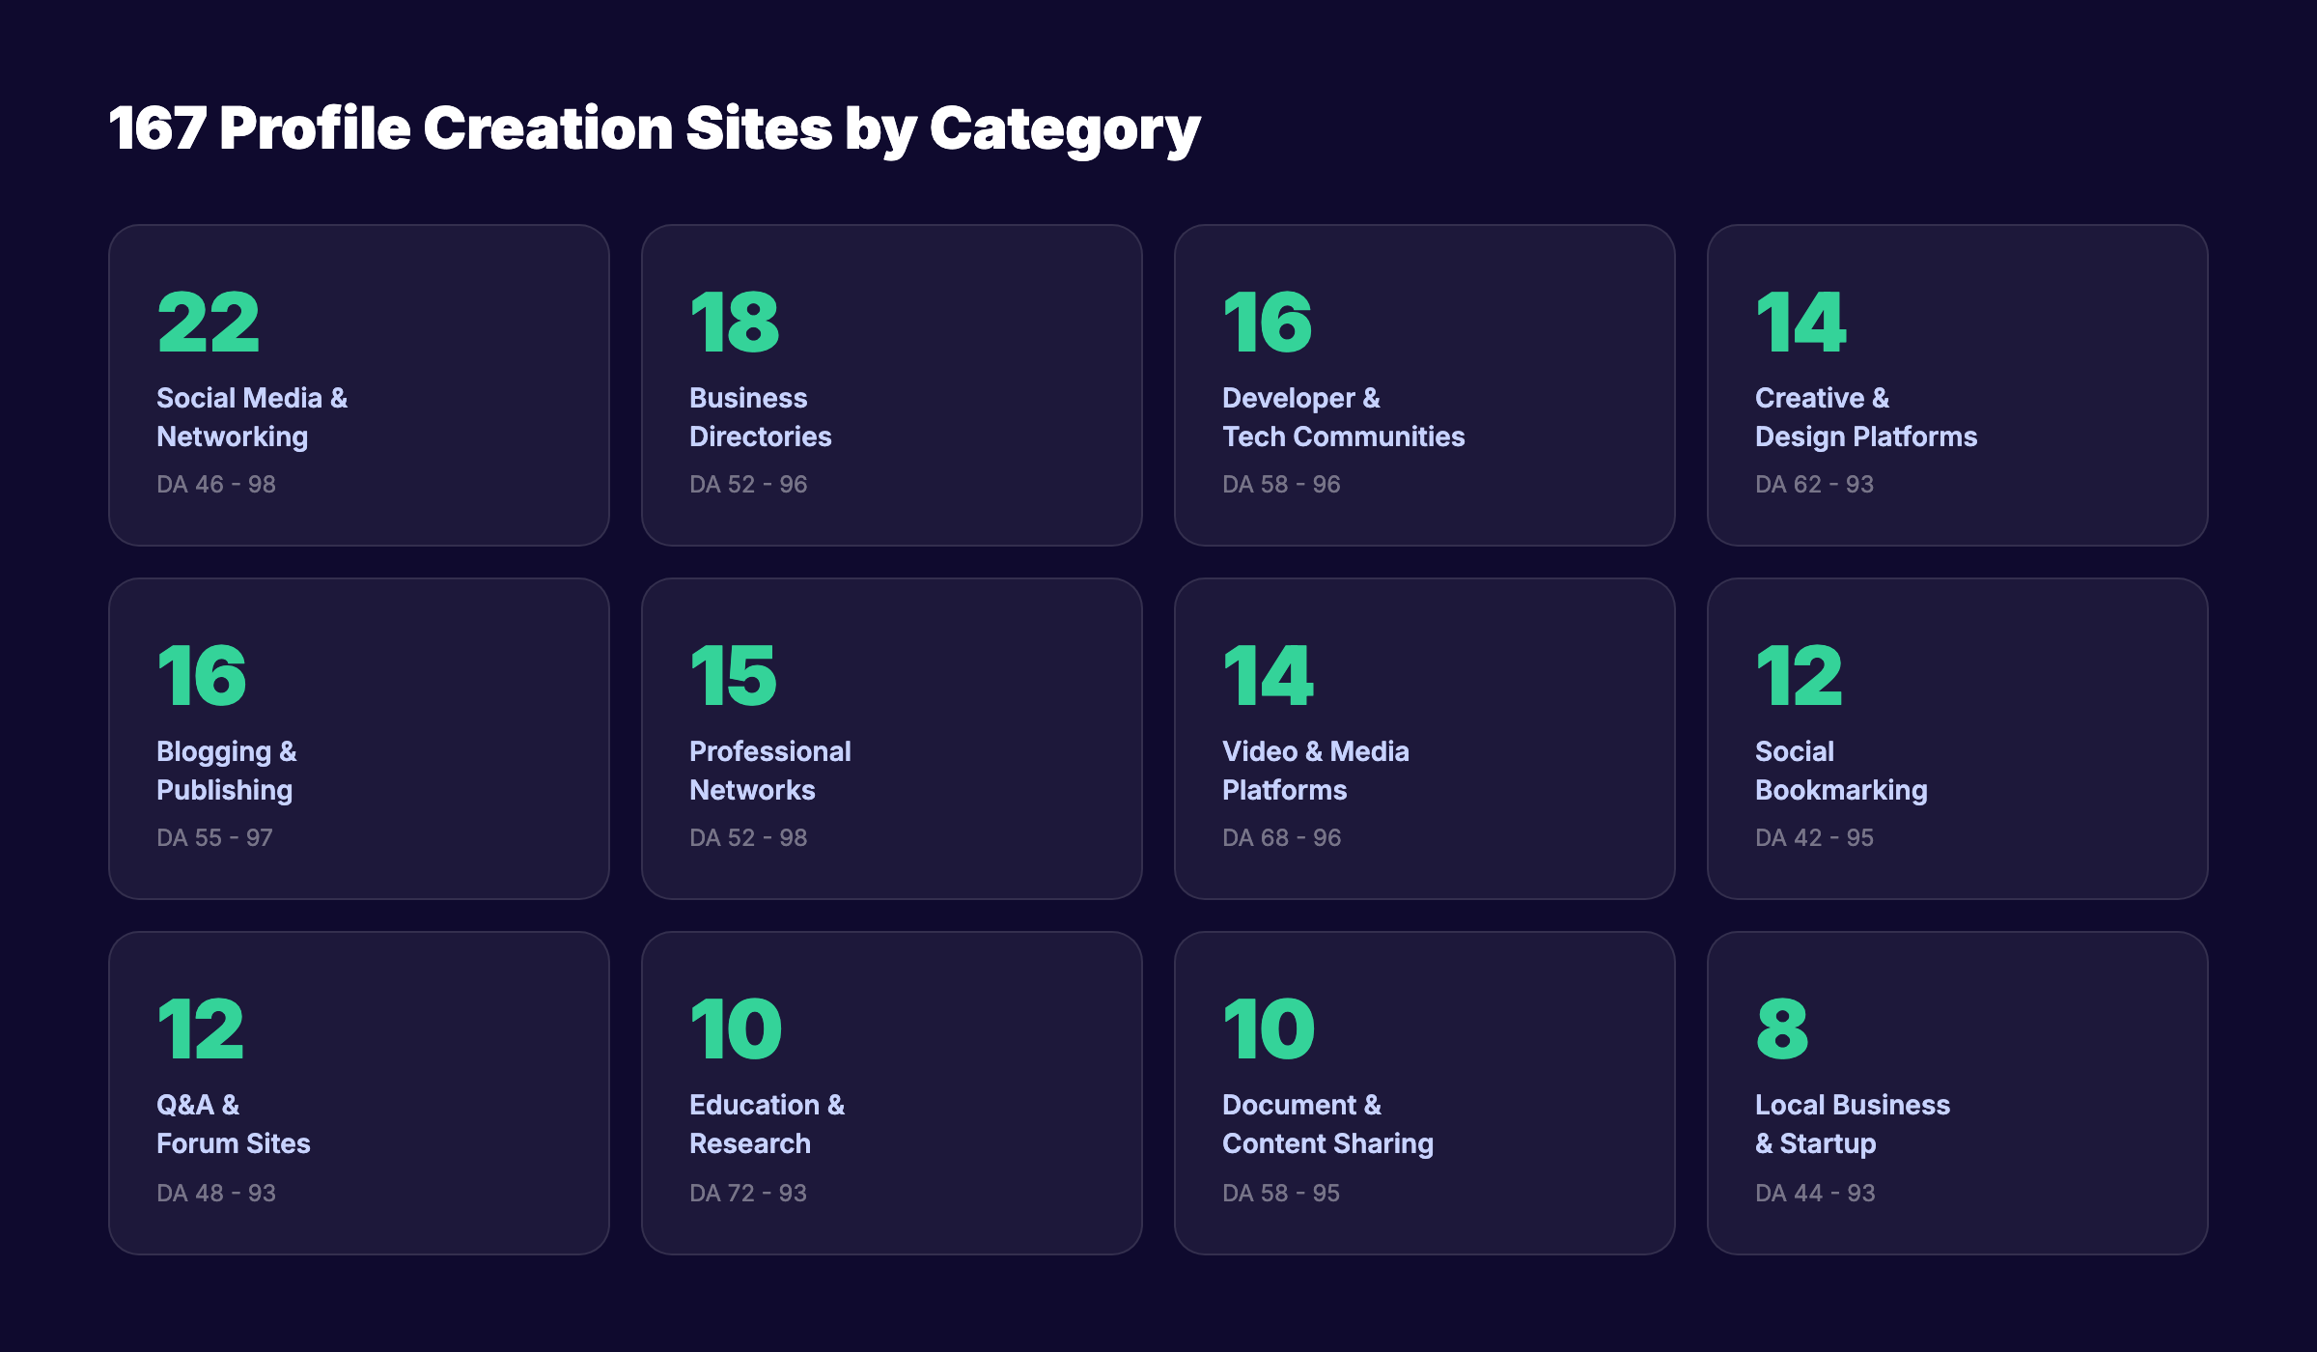2317x1352 pixels.
Task: Click the Developer & Tech Communities card
Action: (x=1425, y=384)
